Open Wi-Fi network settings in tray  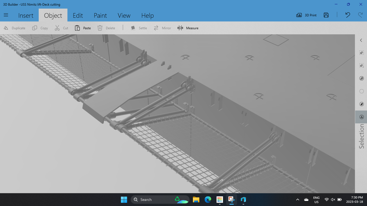(x=327, y=200)
